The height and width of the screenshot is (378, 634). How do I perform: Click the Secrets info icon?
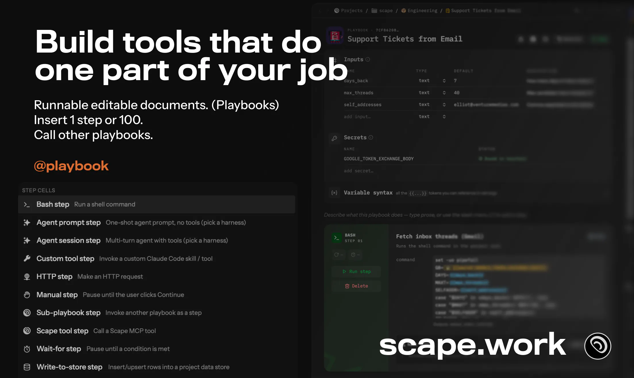coord(371,138)
